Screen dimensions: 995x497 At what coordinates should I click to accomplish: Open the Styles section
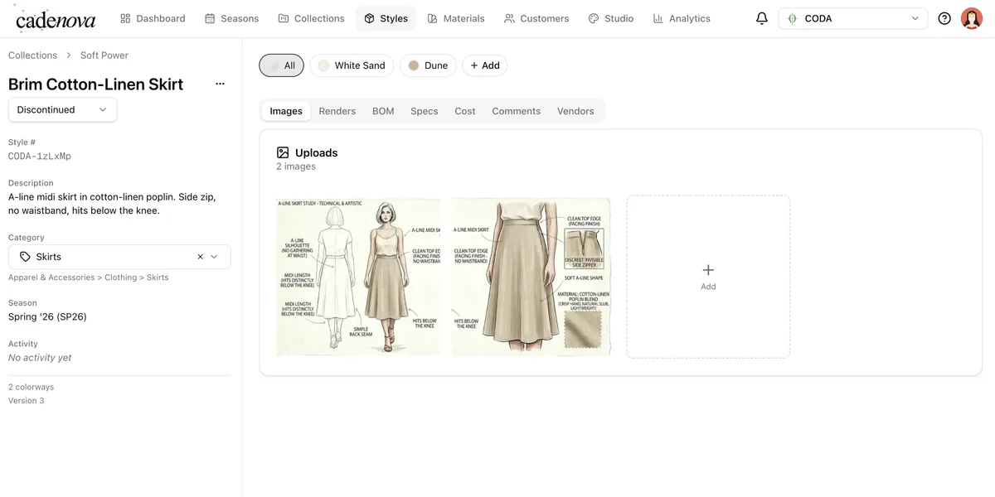(x=386, y=18)
